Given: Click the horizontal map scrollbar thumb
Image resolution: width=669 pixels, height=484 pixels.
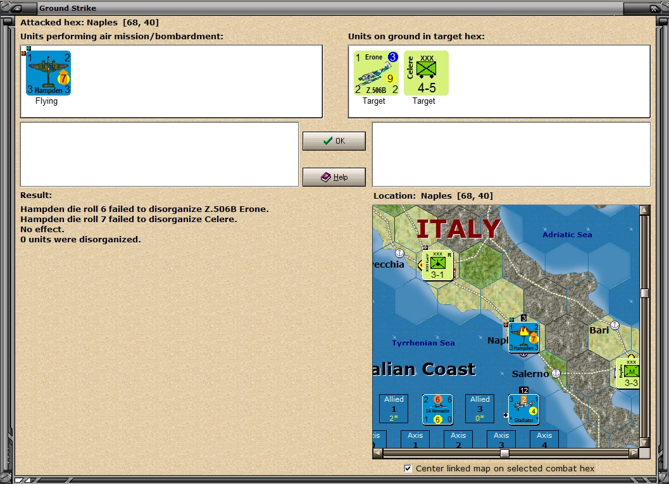Looking at the screenshot, I should point(504,453).
